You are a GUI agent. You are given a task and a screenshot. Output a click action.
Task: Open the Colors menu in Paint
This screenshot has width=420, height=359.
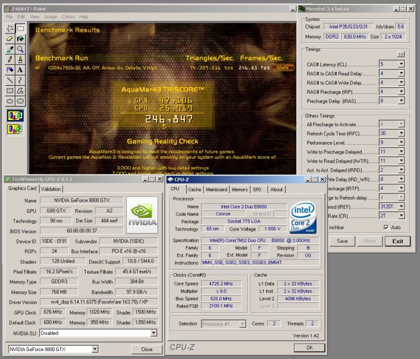68,17
